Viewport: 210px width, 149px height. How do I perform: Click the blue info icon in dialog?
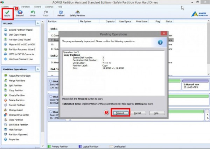(160, 42)
